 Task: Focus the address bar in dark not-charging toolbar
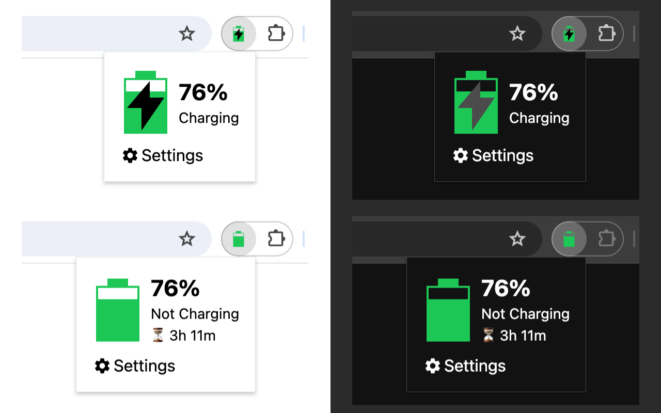429,239
